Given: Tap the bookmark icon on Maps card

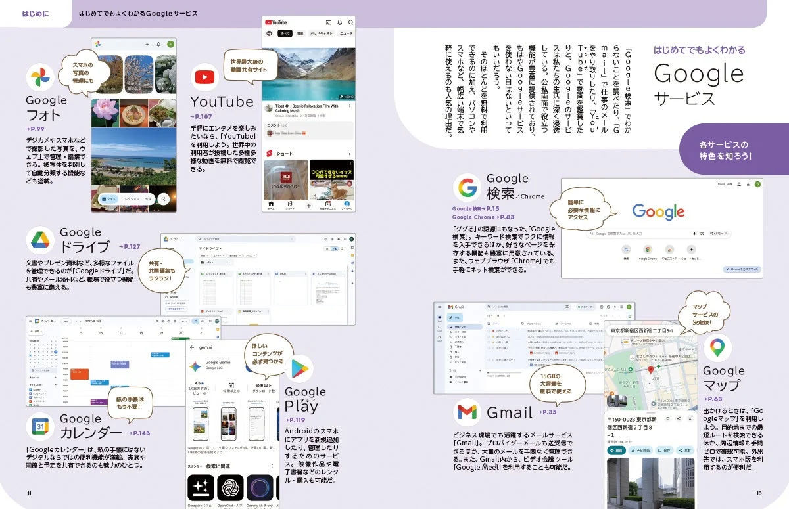Looking at the screenshot, I should pyautogui.click(x=668, y=418).
